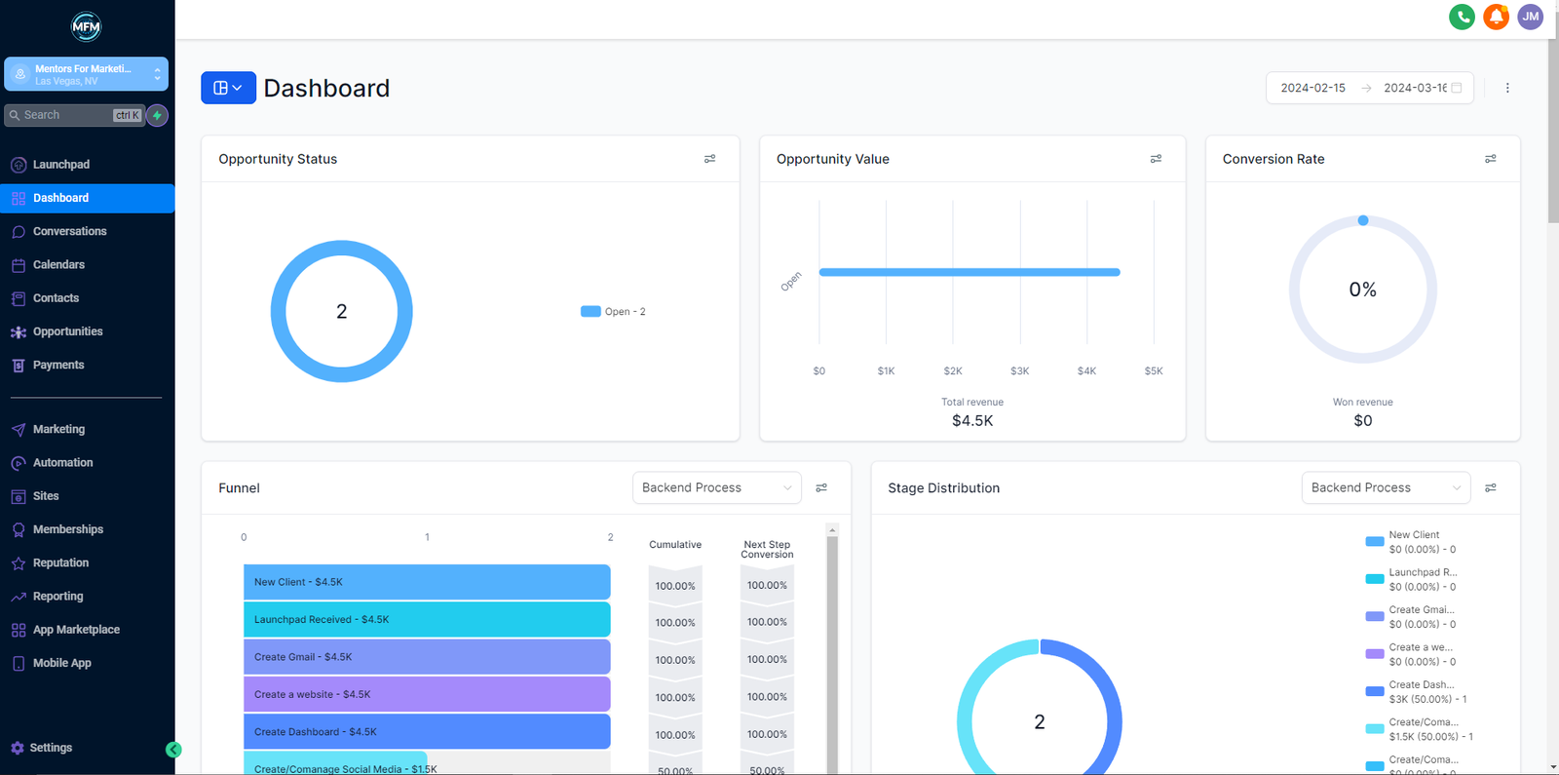Open Stage Distribution Backend Process dropdown
The image size is (1559, 775).
point(1386,487)
